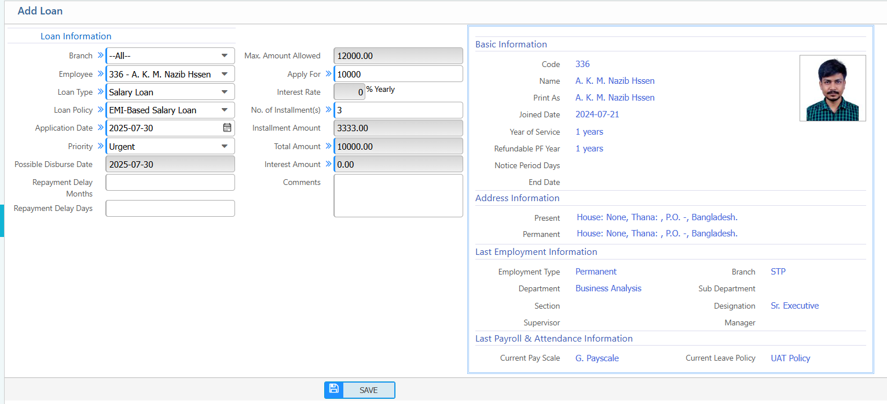The image size is (887, 404).
Task: Click the Apply For amount field
Action: tap(399, 74)
